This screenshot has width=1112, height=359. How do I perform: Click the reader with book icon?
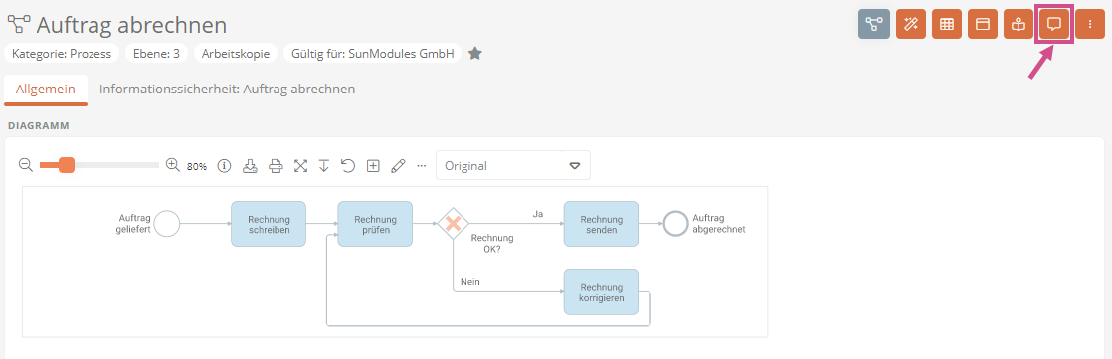pos(1019,24)
